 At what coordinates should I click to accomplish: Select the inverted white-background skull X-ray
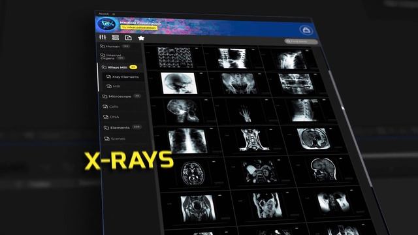tap(180, 84)
